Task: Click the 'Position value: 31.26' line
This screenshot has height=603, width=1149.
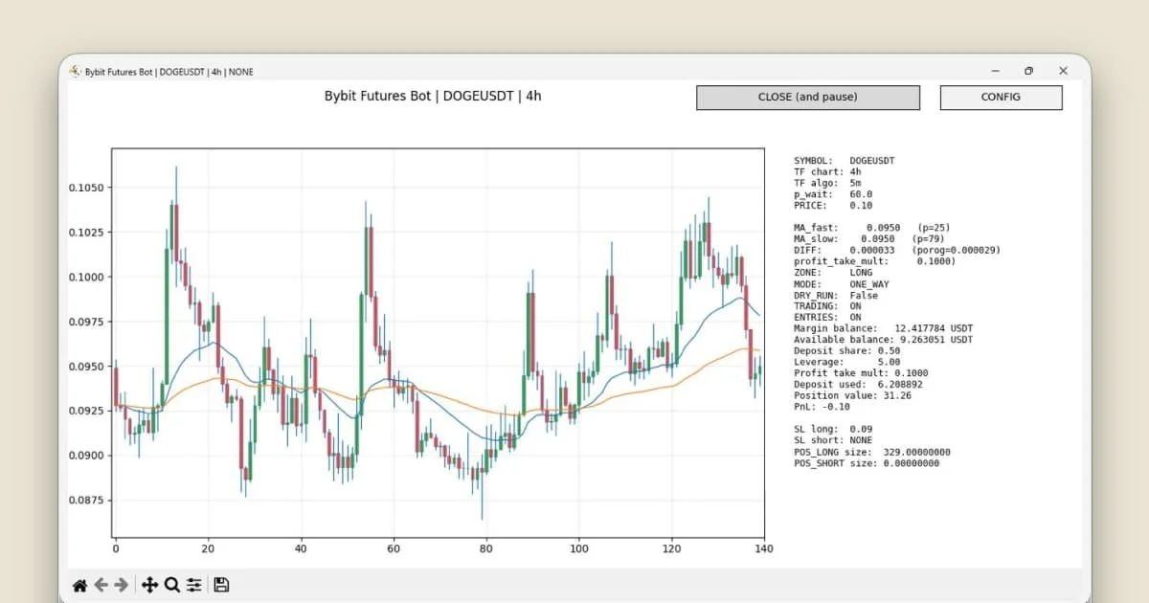Action: click(x=852, y=395)
